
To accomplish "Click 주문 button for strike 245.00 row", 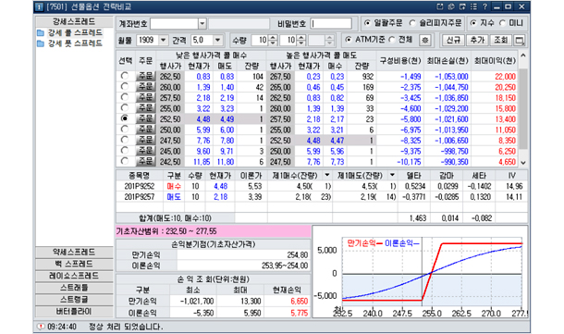I will pyautogui.click(x=146, y=151).
